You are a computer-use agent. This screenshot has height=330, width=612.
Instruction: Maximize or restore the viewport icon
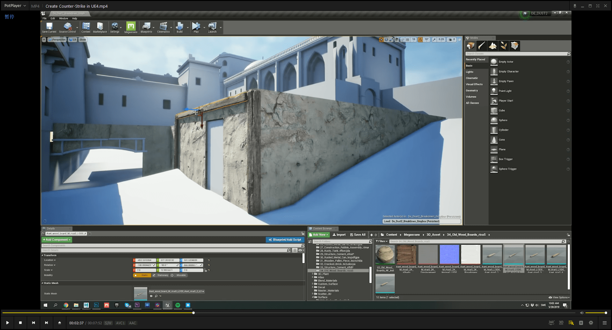pyautogui.click(x=459, y=40)
